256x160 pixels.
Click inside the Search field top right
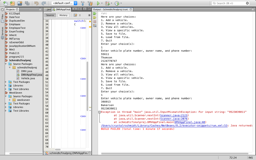[x=230, y=3]
